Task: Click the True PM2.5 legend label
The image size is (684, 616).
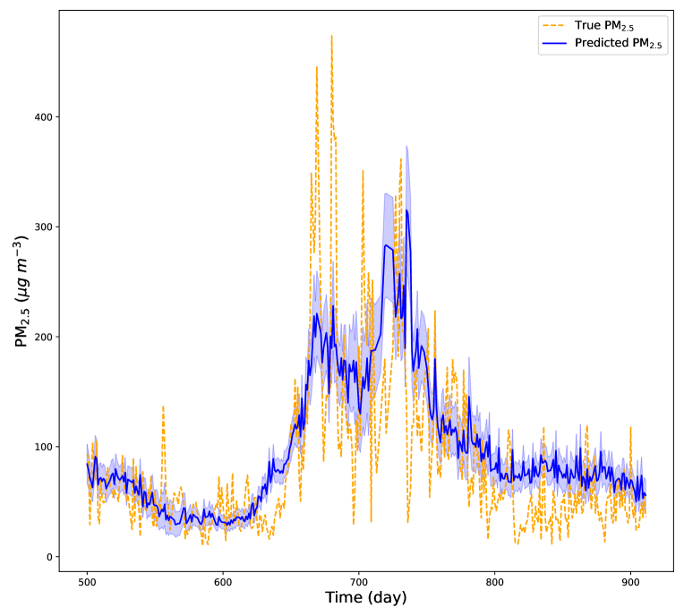Action: coord(604,26)
